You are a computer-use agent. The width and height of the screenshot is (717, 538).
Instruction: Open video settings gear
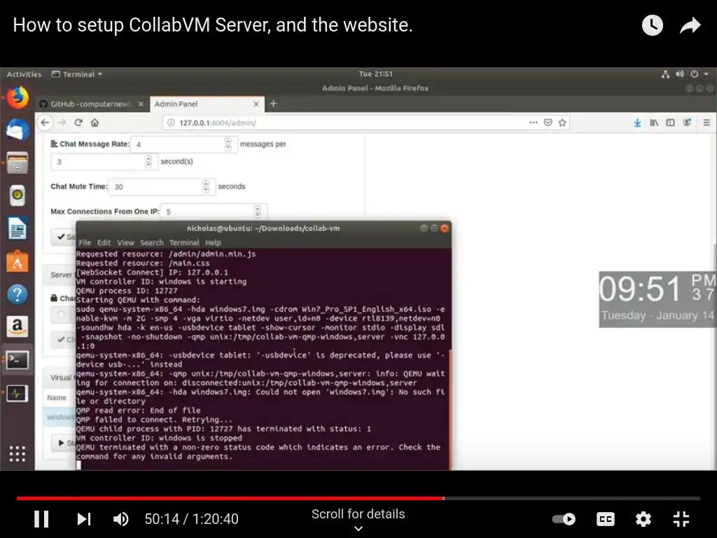tap(643, 519)
